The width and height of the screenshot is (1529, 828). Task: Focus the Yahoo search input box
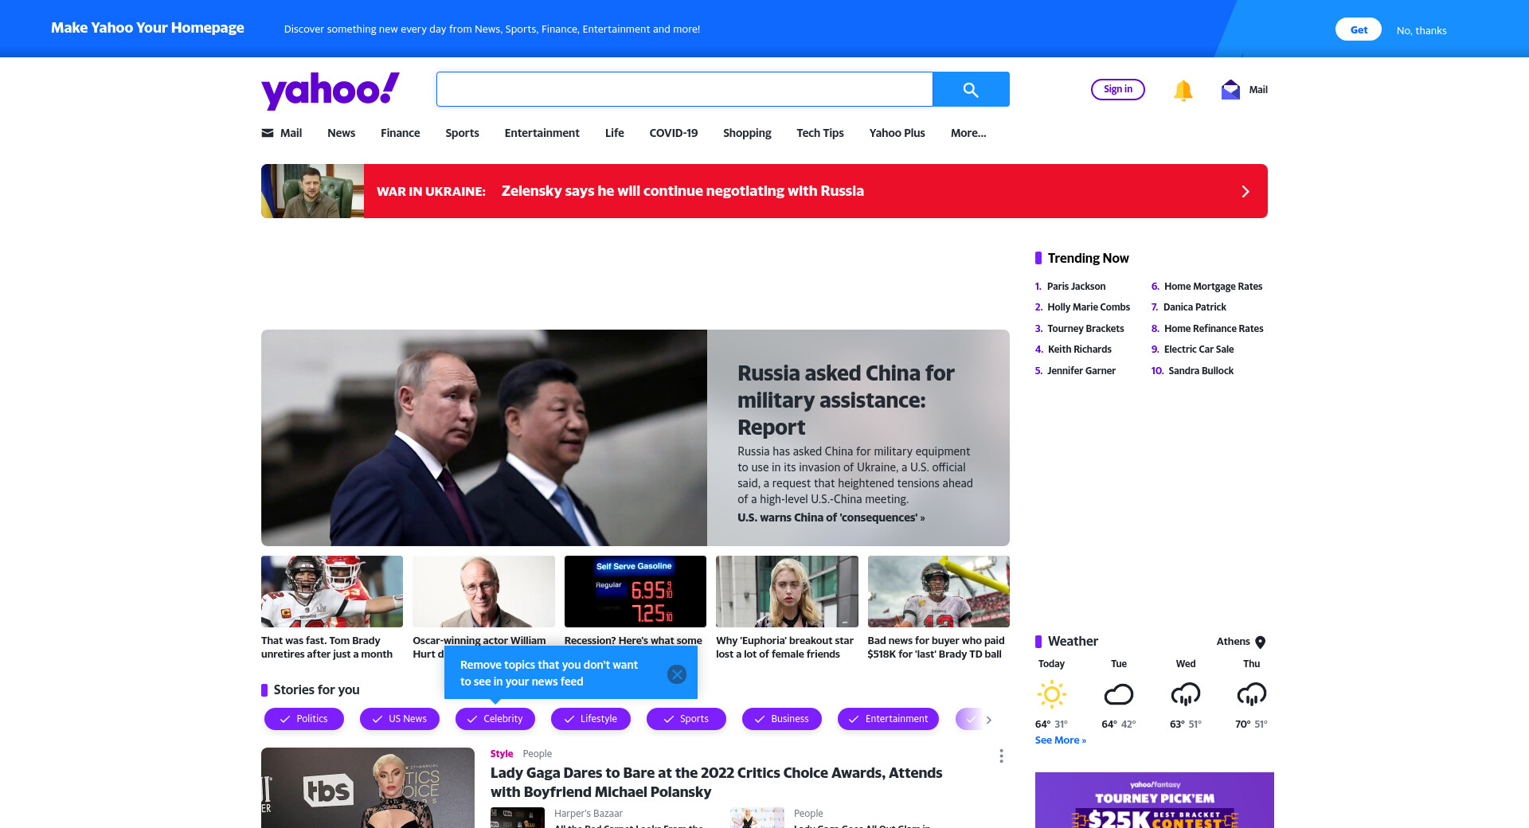[x=685, y=89]
